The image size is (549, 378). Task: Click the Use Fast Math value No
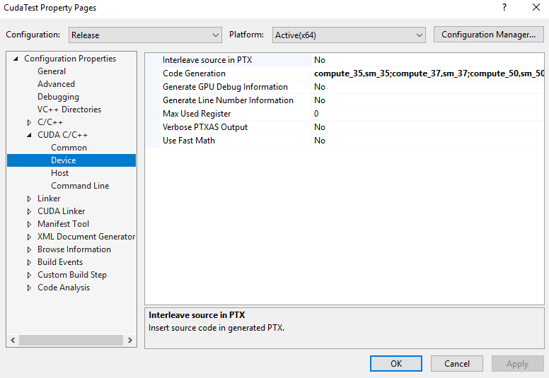[x=320, y=141]
